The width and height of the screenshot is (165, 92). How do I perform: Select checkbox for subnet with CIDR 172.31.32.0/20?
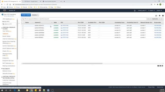(23, 30)
